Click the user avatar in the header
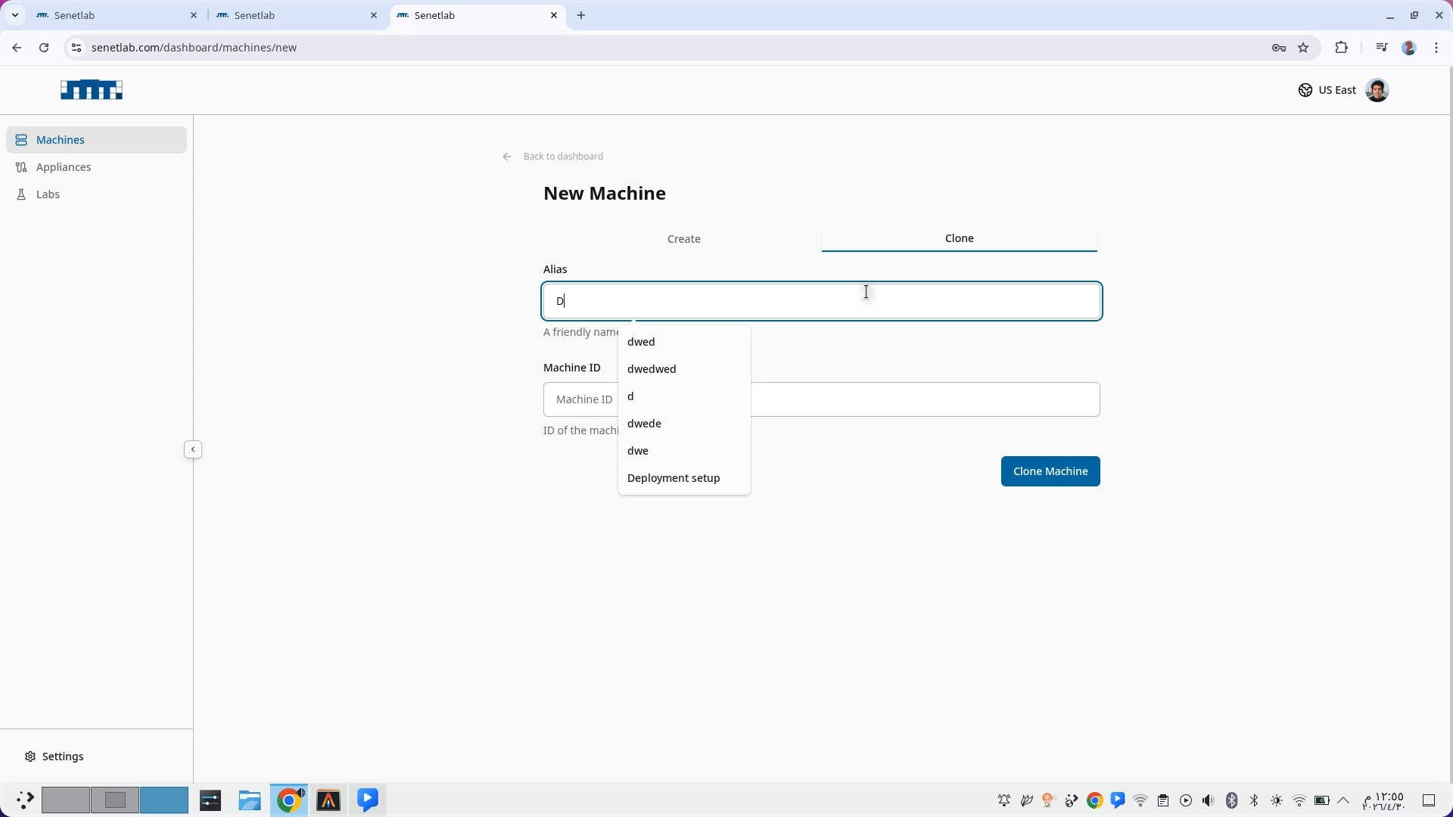 [1377, 90]
